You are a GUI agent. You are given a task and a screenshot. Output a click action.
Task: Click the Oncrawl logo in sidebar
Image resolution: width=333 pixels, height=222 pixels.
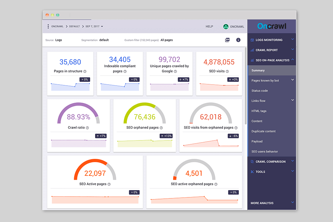click(x=272, y=26)
